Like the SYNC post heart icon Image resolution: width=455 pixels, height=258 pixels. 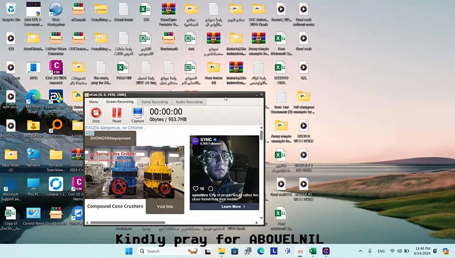tap(196, 188)
